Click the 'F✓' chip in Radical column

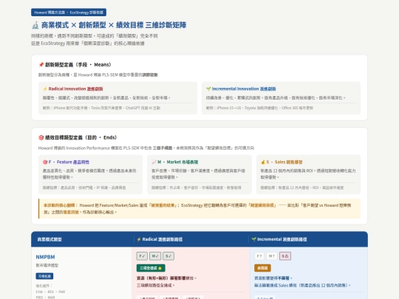tap(142, 256)
